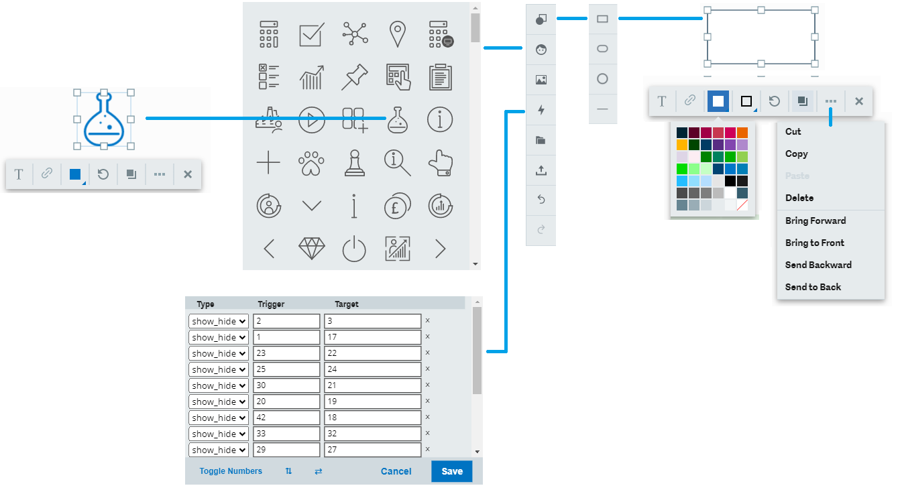Screen dimensions: 900x494
Task: Open the shapes tool in vertical toolbar
Action: click(x=541, y=19)
